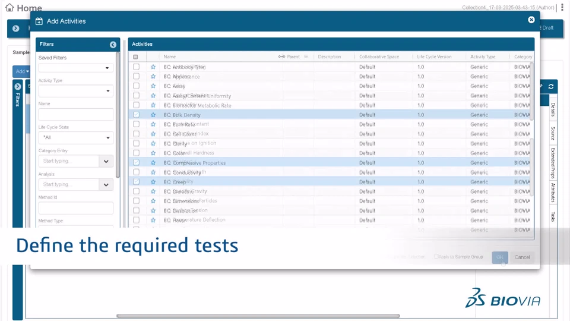Click the Parent column resize arrows icon

click(281, 56)
